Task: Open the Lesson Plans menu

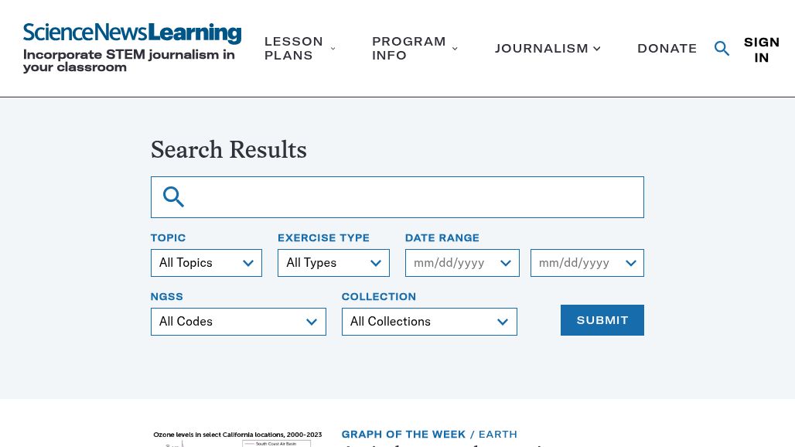Action: (x=294, y=49)
